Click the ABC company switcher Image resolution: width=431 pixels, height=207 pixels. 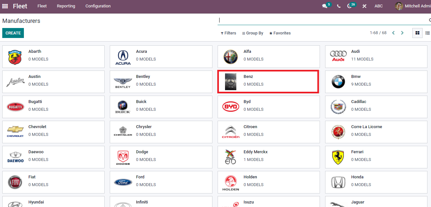click(379, 6)
